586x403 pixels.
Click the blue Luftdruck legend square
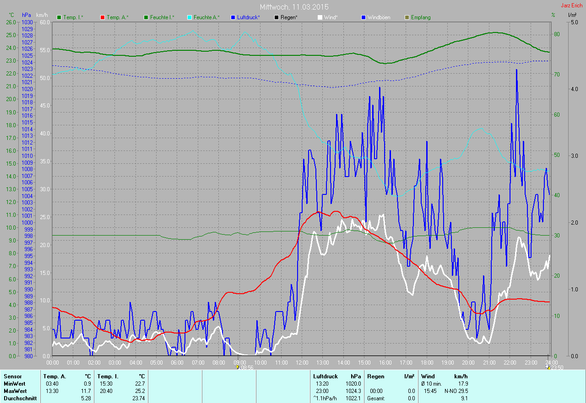coord(233,17)
